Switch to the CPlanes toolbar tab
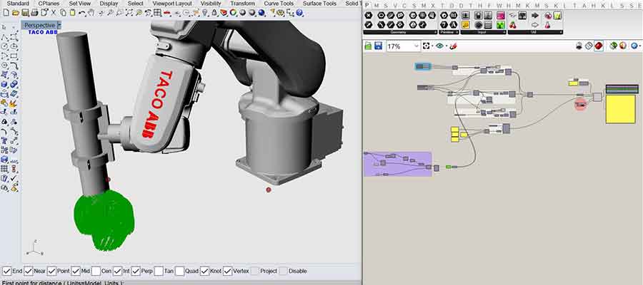The image size is (643, 285). 49,4
